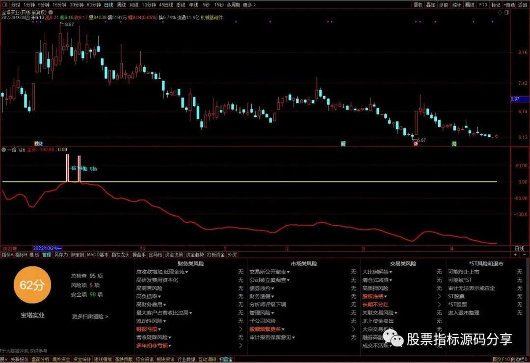Expand the 更多 periods menu
Image resolution: width=530 pixels, height=363 pixels.
tap(249, 5)
